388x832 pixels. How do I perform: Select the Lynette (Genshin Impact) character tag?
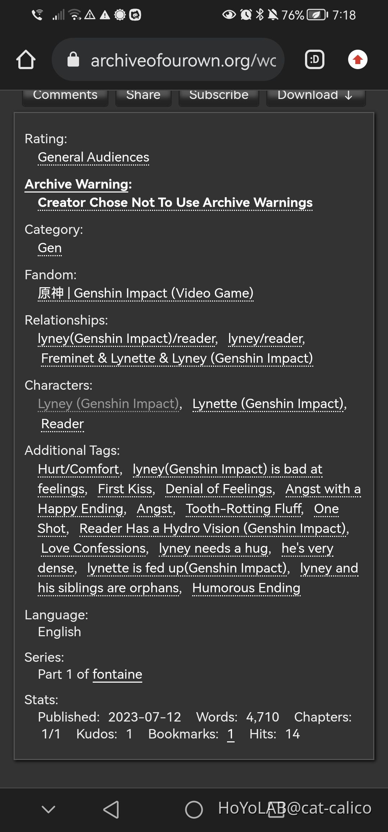pyautogui.click(x=269, y=403)
